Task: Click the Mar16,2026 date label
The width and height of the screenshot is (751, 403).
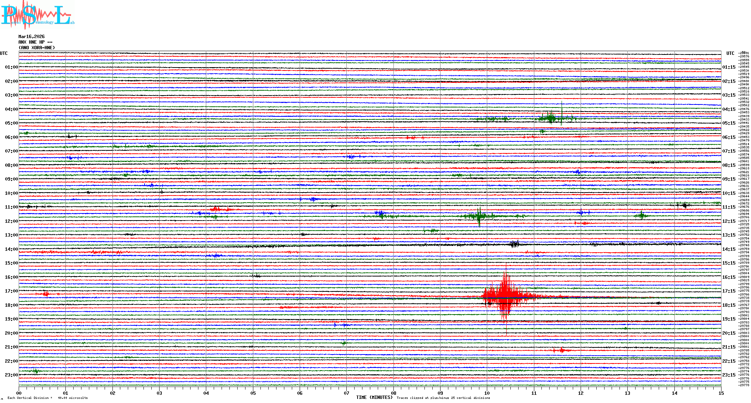Action: (31, 37)
